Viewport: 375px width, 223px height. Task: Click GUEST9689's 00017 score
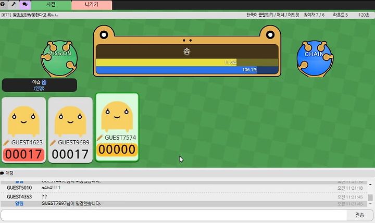click(x=70, y=154)
